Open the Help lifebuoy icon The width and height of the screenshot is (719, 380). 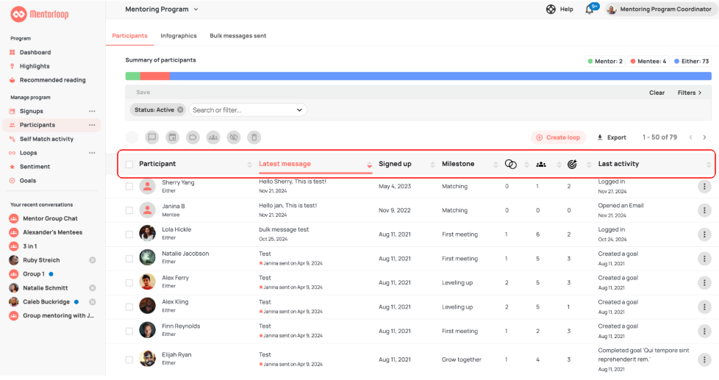[x=551, y=9]
